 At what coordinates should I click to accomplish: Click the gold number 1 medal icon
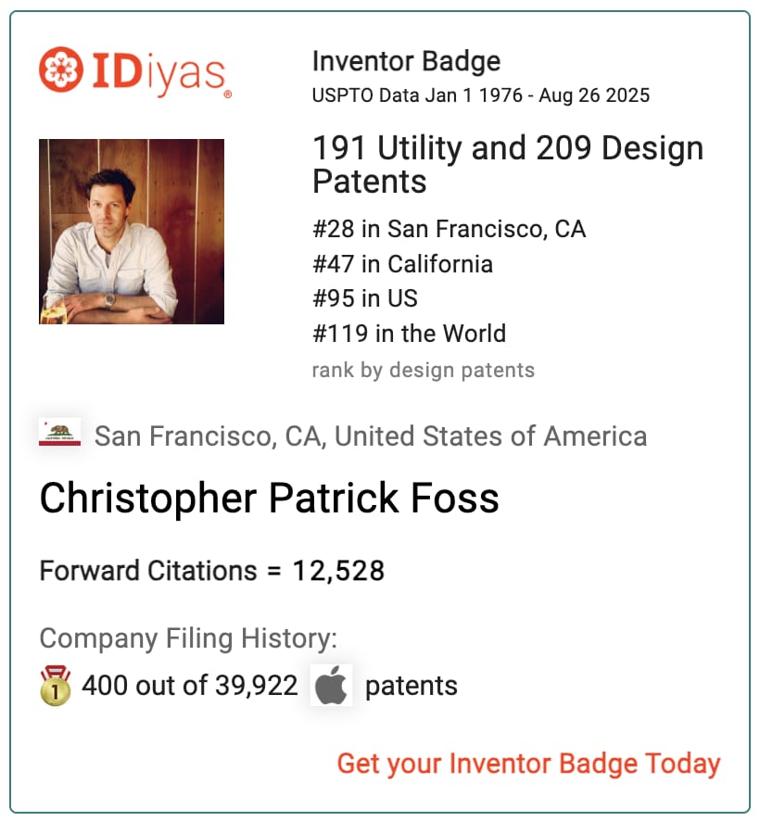[56, 686]
